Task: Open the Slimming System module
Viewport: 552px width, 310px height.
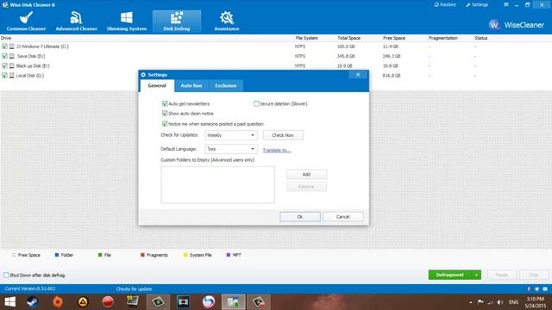Action: [x=127, y=22]
